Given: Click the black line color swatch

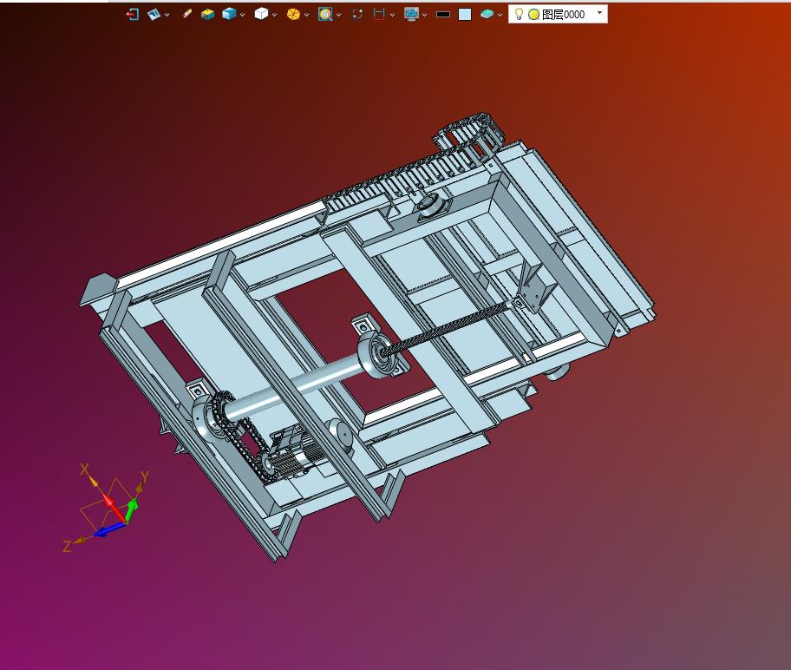Looking at the screenshot, I should point(443,15).
